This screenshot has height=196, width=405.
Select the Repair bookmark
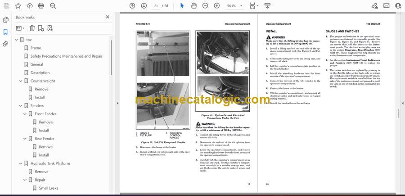click(x=40, y=180)
